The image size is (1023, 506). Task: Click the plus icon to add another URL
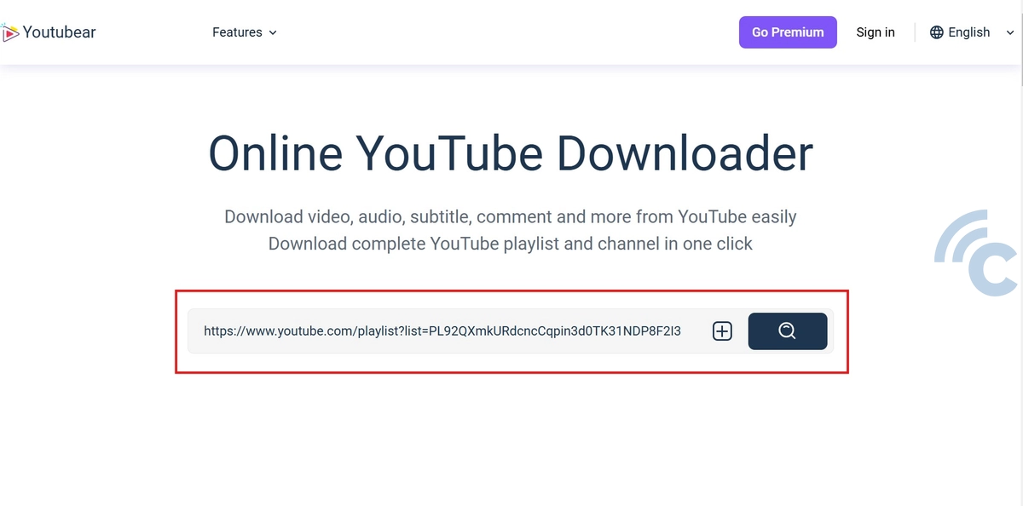point(722,331)
